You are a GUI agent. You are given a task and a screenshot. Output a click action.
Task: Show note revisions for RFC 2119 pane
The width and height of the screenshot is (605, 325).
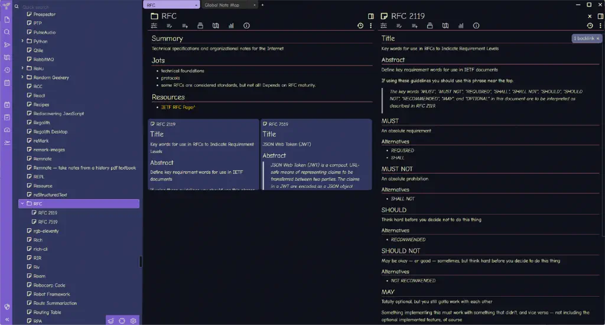[x=590, y=26]
